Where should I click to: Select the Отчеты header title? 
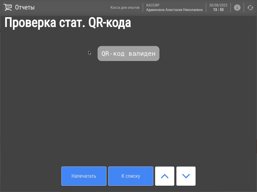pos(25,7)
